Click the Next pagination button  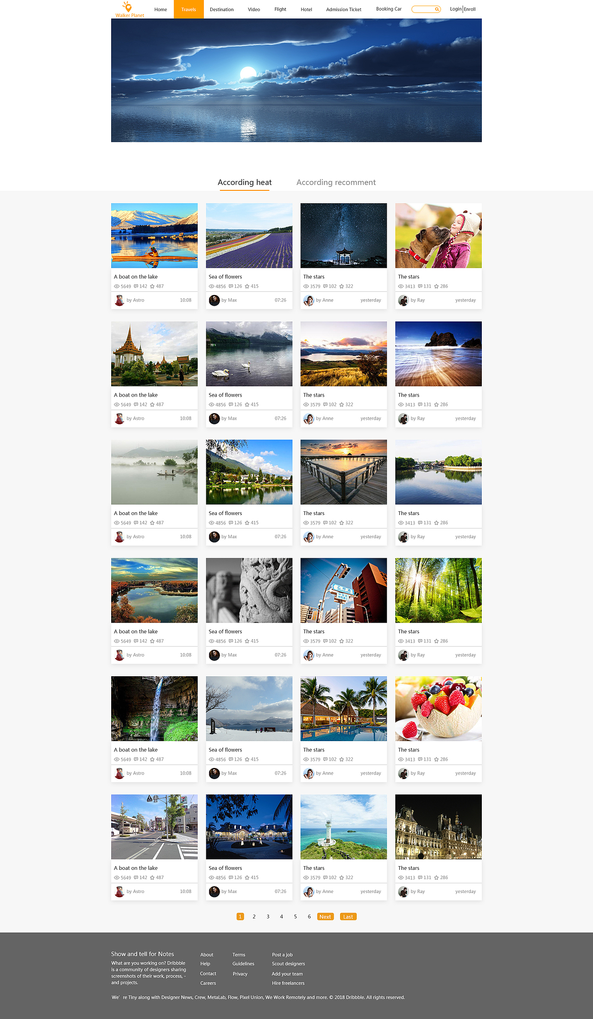point(325,917)
